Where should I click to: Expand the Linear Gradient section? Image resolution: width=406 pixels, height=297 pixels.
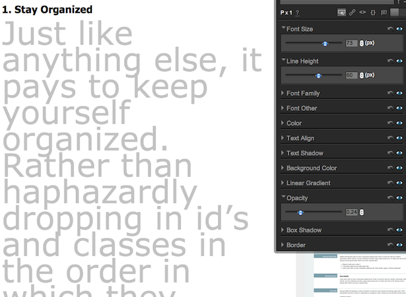(x=308, y=183)
